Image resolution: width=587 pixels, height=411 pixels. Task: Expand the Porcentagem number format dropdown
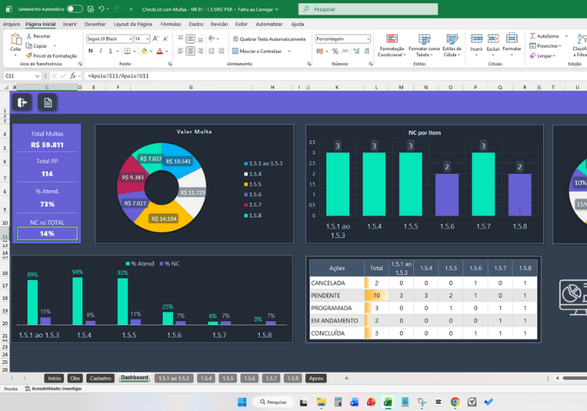tap(368, 39)
